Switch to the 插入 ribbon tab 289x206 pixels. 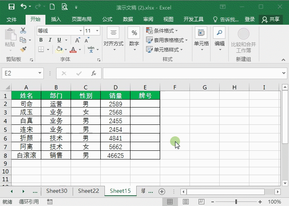(x=56, y=19)
